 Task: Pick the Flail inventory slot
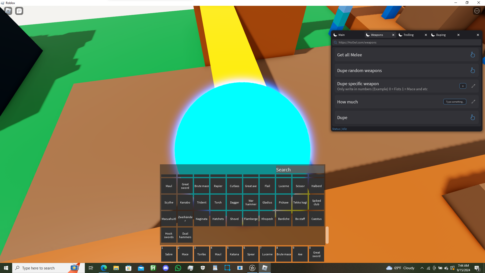pyautogui.click(x=267, y=186)
